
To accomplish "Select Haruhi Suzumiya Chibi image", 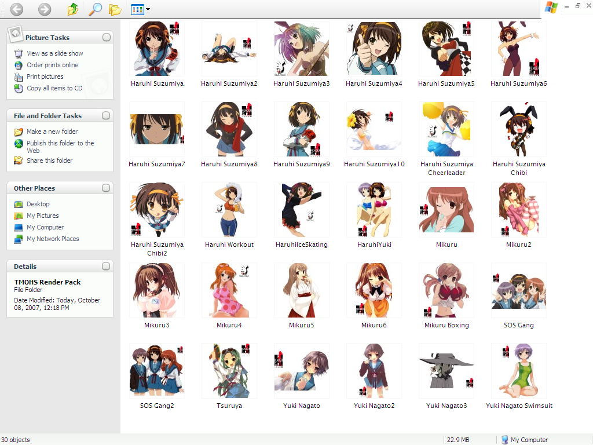I will point(518,129).
